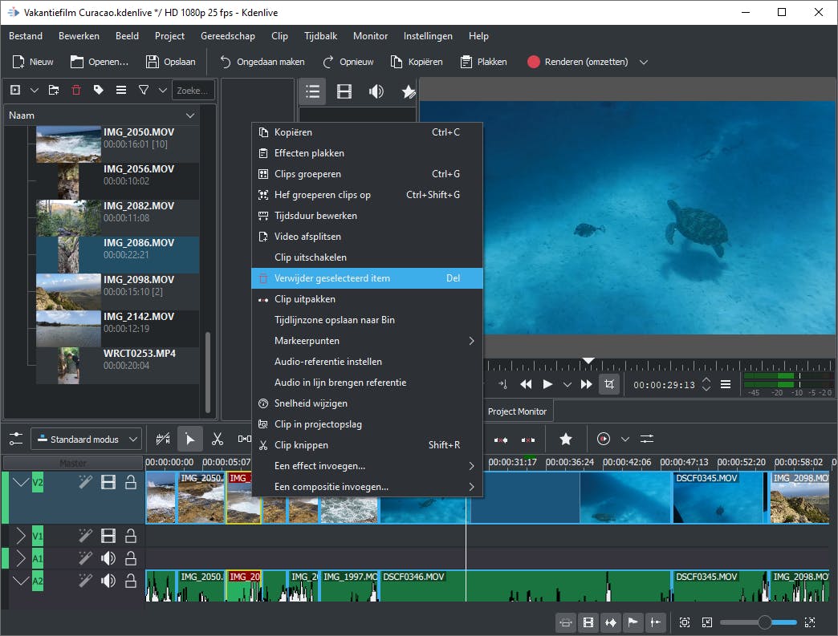
Task: Click the Play button in the monitor
Action: coord(547,384)
